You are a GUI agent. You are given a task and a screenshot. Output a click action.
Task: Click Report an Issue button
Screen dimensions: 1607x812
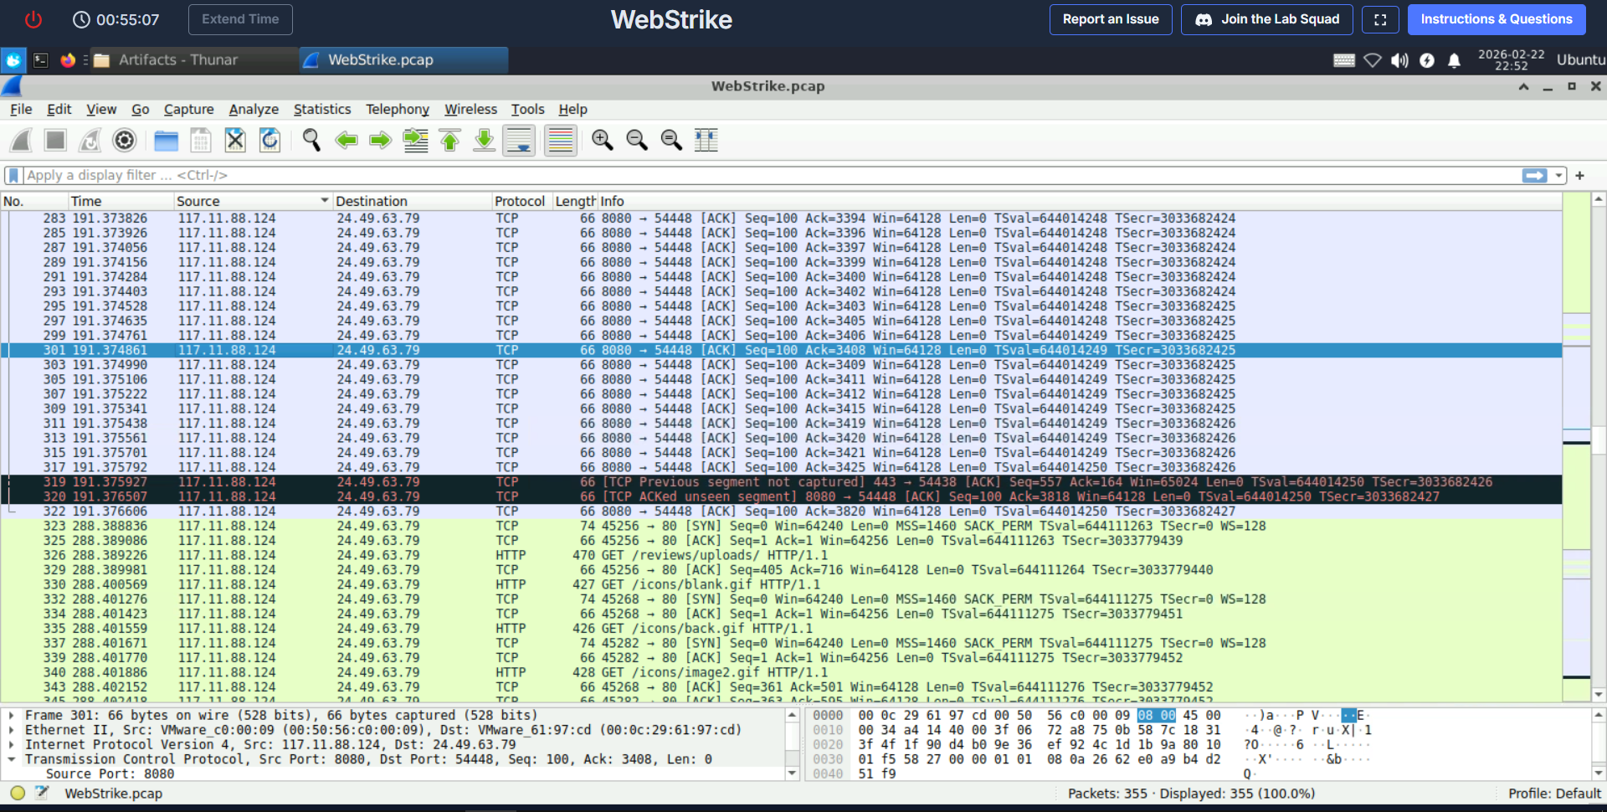tap(1111, 19)
